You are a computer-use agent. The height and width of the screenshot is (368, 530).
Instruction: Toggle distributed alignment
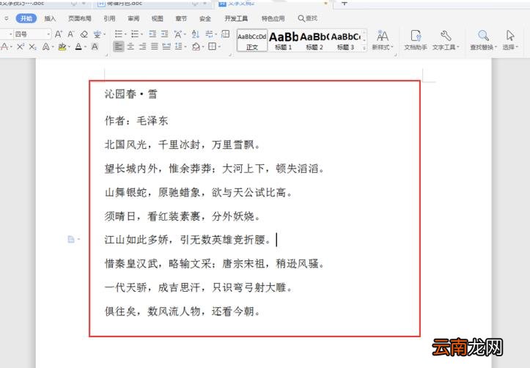(x=166, y=47)
